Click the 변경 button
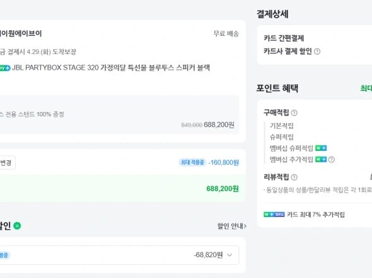372x278 pixels. (x=7, y=163)
